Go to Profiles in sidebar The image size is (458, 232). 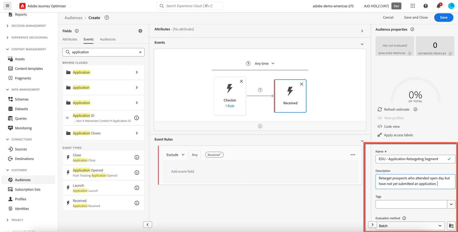[x=20, y=199]
